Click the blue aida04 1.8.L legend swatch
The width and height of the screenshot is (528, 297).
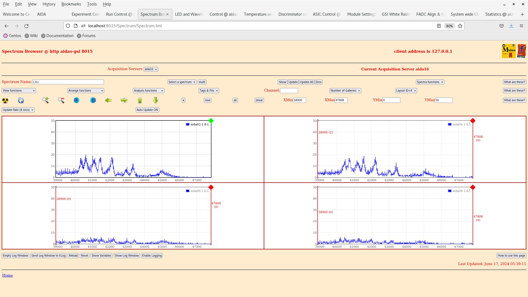coord(450,124)
